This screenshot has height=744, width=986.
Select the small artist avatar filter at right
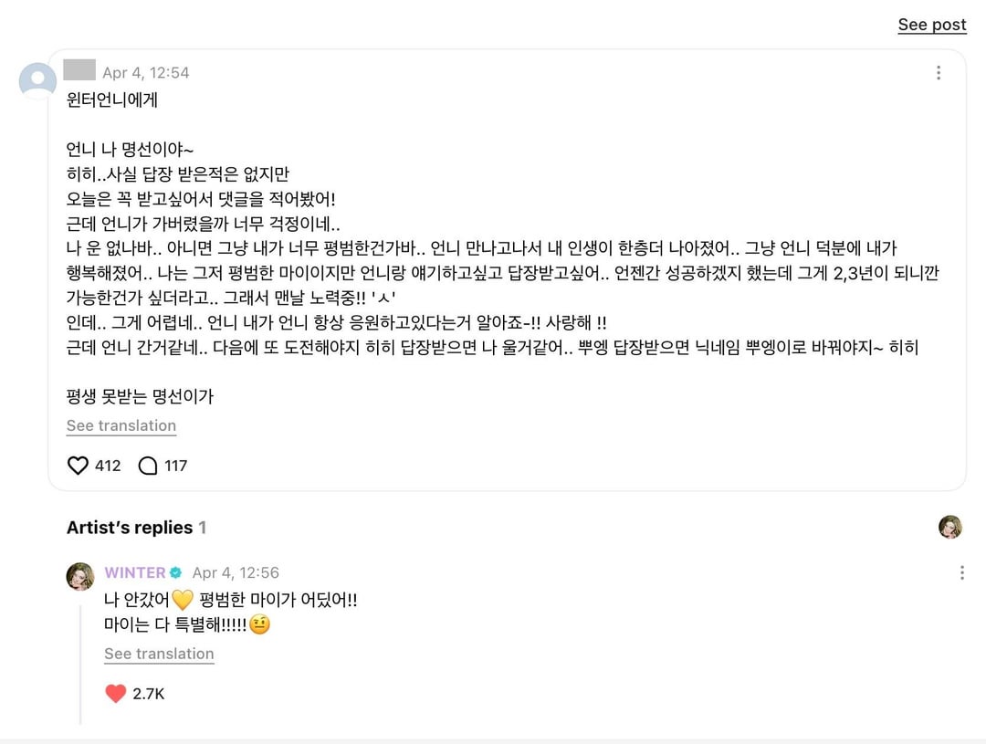tap(950, 527)
